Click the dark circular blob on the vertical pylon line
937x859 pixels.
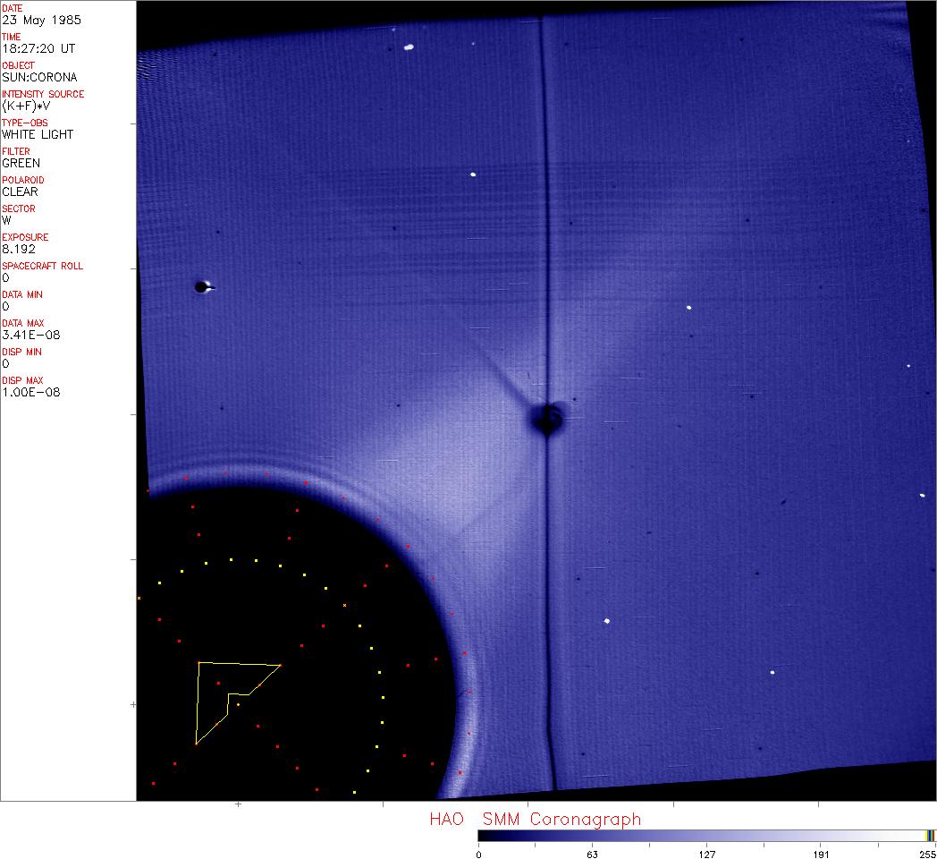(545, 418)
